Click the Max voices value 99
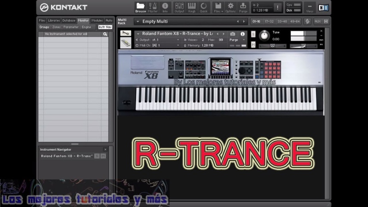This screenshot has height=207, width=368. coord(221,40)
